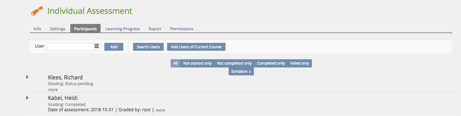Select the Participants tab
Viewport: 461px width, 116px height.
(85, 29)
